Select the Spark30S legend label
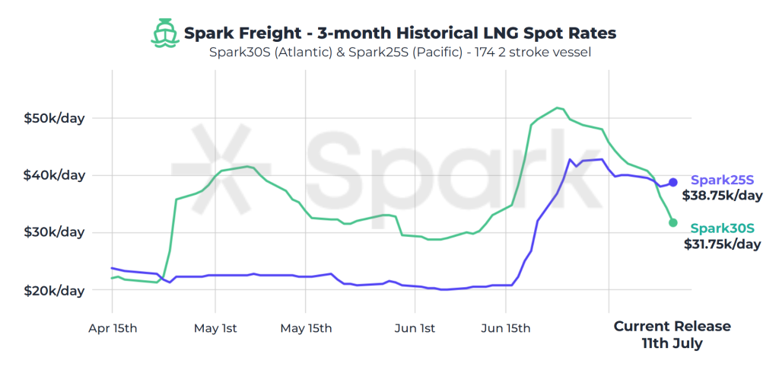This screenshot has height=383, width=779. 723,228
